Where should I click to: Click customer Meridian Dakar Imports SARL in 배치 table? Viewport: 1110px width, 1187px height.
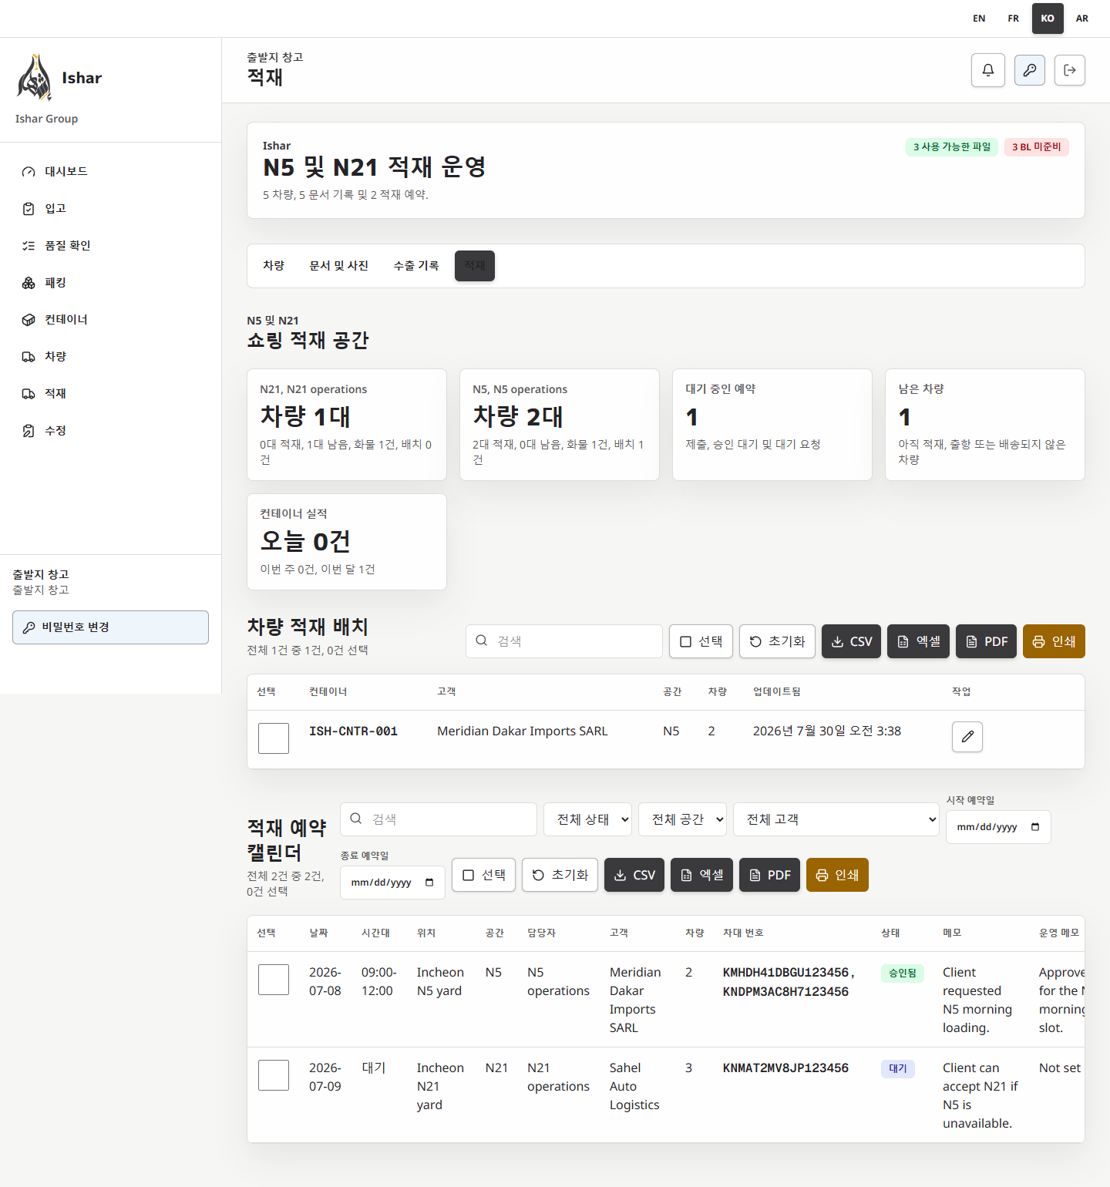523,731
